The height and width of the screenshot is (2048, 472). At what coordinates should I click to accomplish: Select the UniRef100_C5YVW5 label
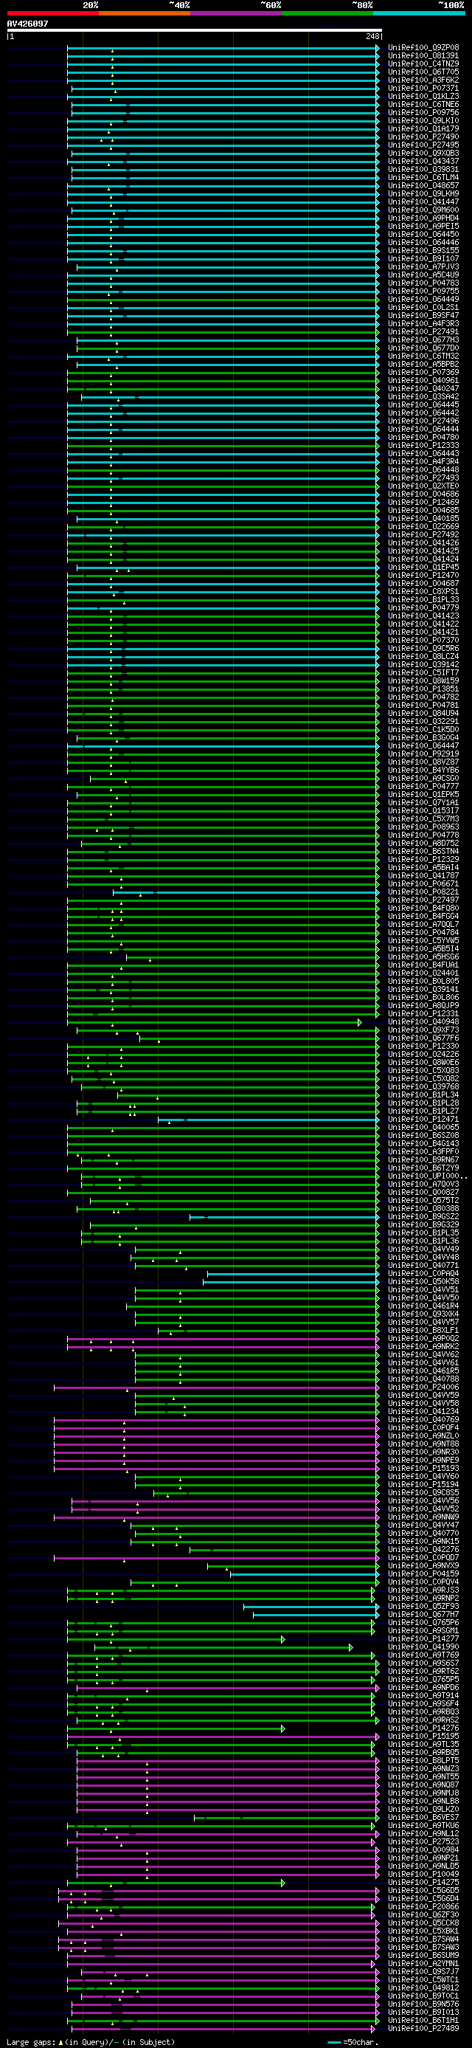(423, 940)
